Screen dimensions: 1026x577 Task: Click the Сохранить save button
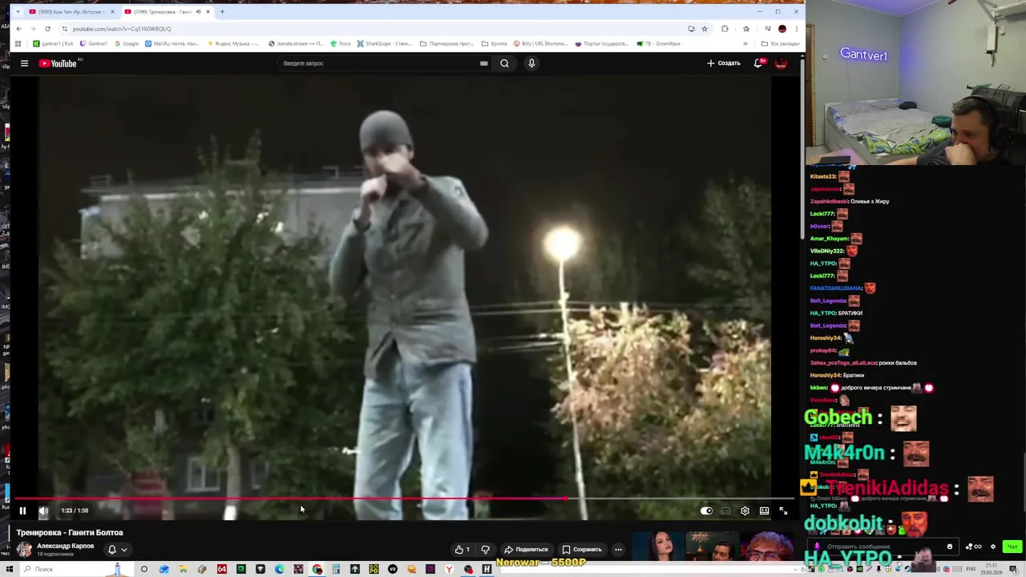click(582, 550)
